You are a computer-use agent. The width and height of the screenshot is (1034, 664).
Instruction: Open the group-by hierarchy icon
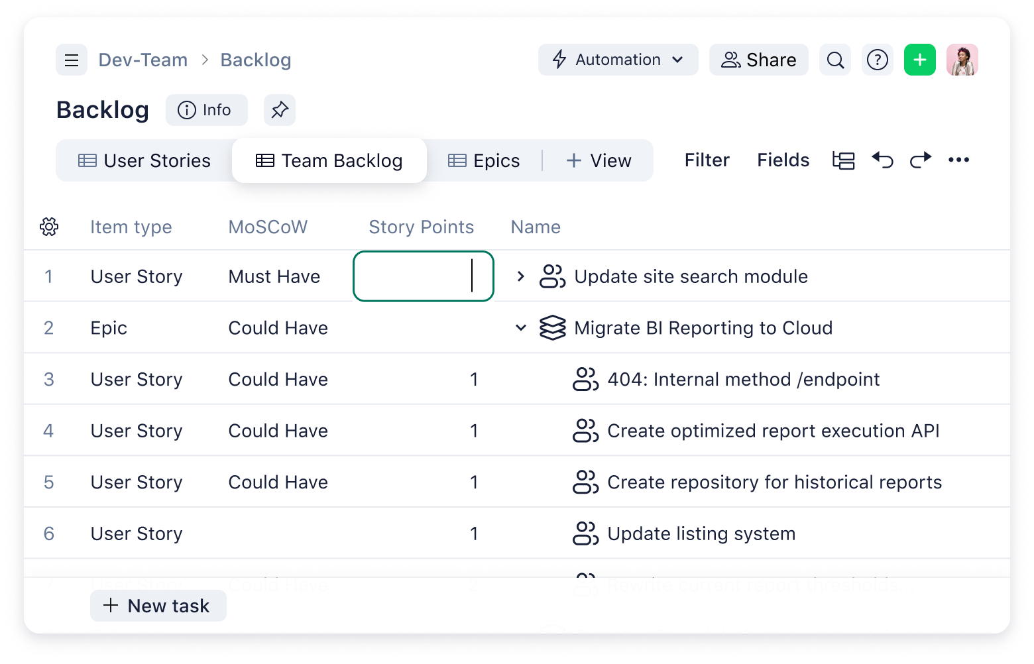[843, 160]
